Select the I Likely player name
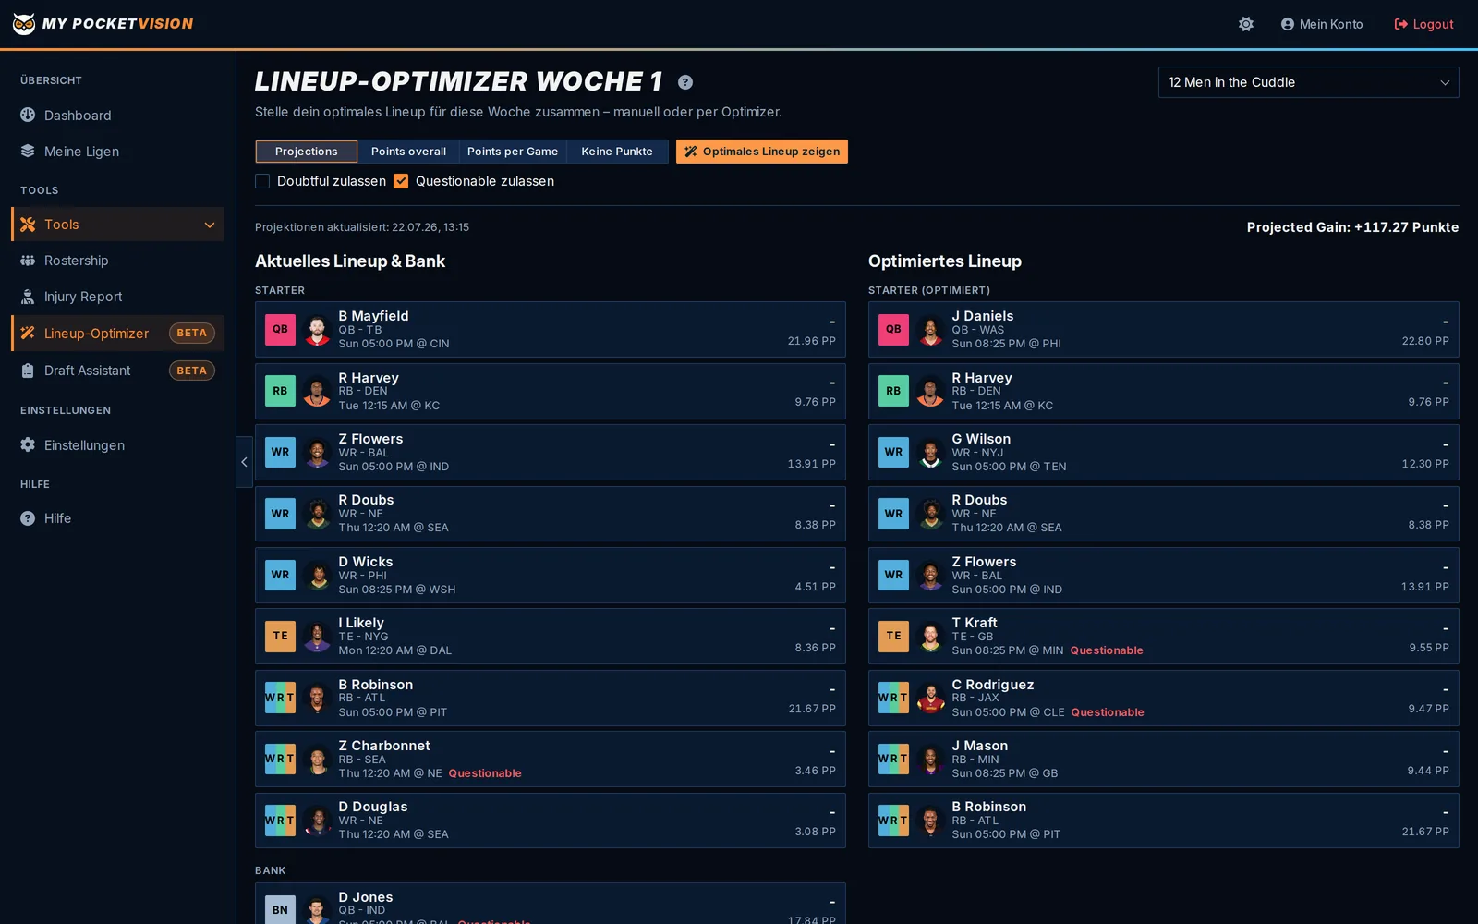The image size is (1478, 924). click(361, 623)
